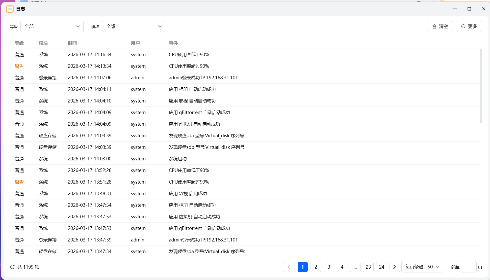Click the 跳至 page number input field
This screenshot has width=490, height=280.
468,267
